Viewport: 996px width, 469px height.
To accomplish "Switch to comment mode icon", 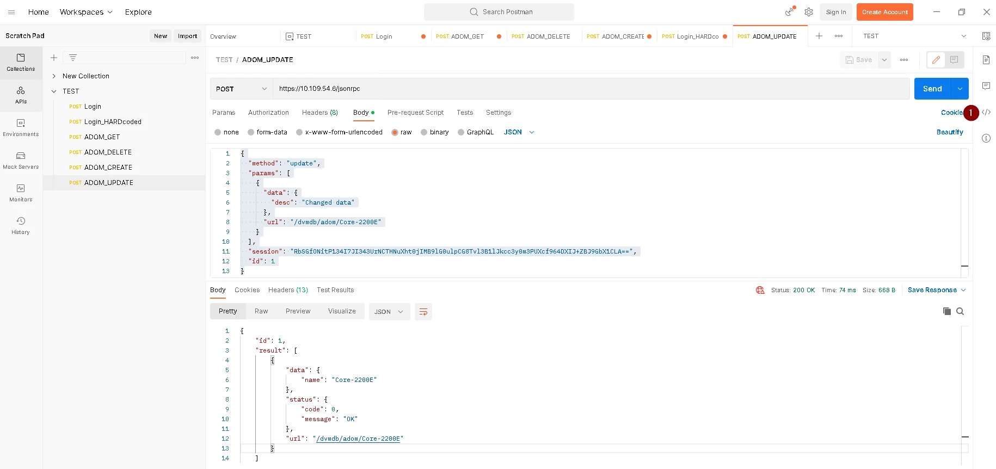I will point(955,60).
